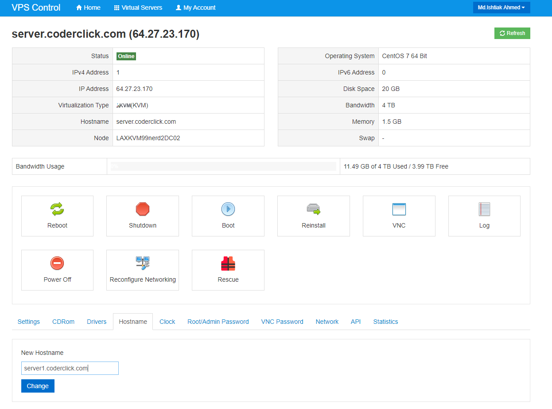Switch to the Network tab
The image size is (552, 409).
(327, 322)
